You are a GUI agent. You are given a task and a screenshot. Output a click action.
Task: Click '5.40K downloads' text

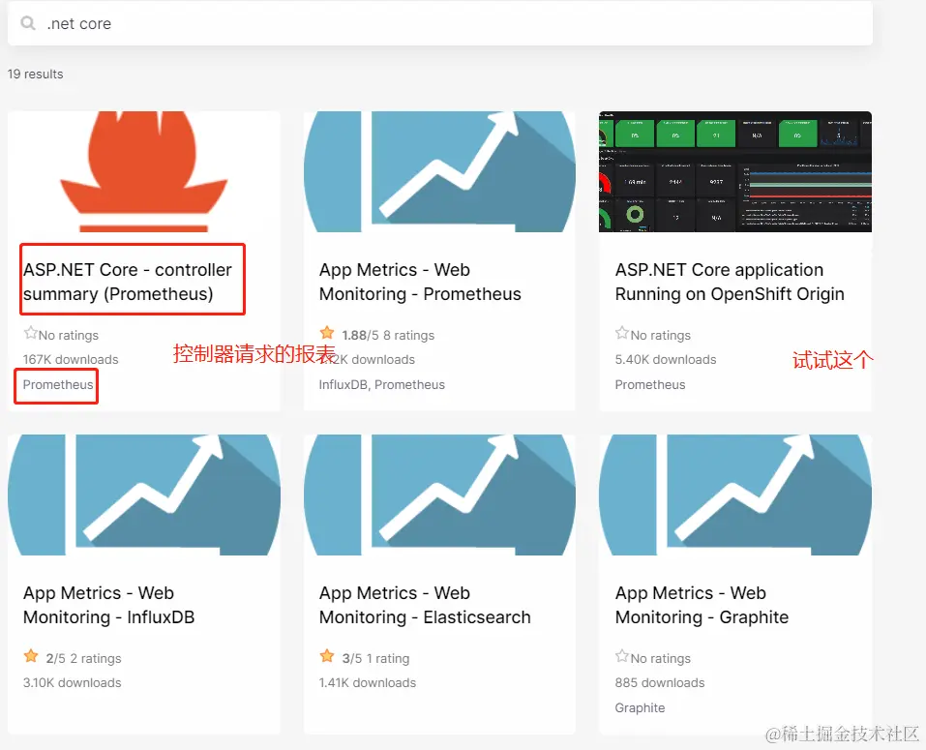[666, 360]
